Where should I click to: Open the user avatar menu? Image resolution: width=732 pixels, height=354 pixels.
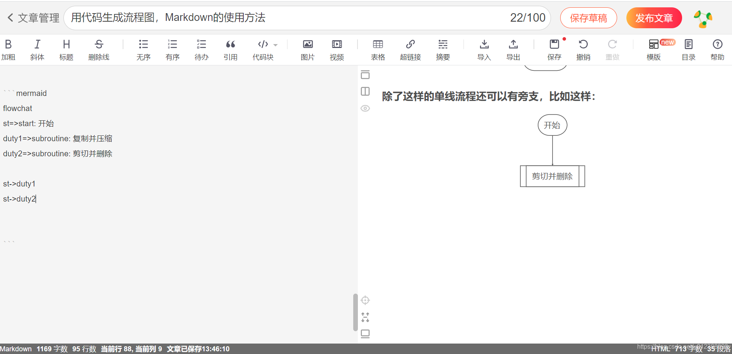click(703, 18)
